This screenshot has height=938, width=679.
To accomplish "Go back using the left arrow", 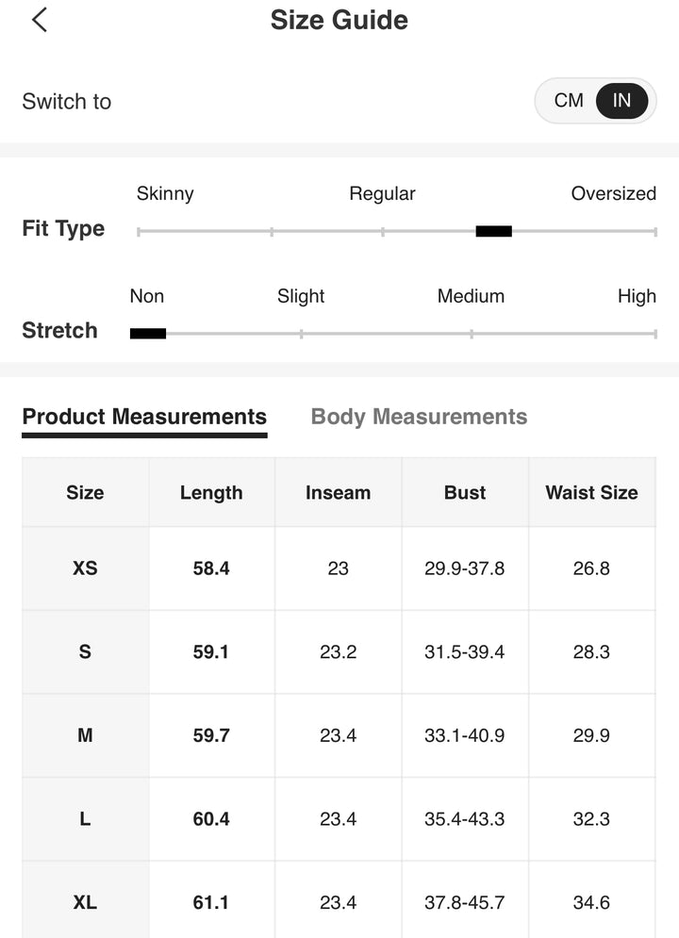I will (39, 20).
